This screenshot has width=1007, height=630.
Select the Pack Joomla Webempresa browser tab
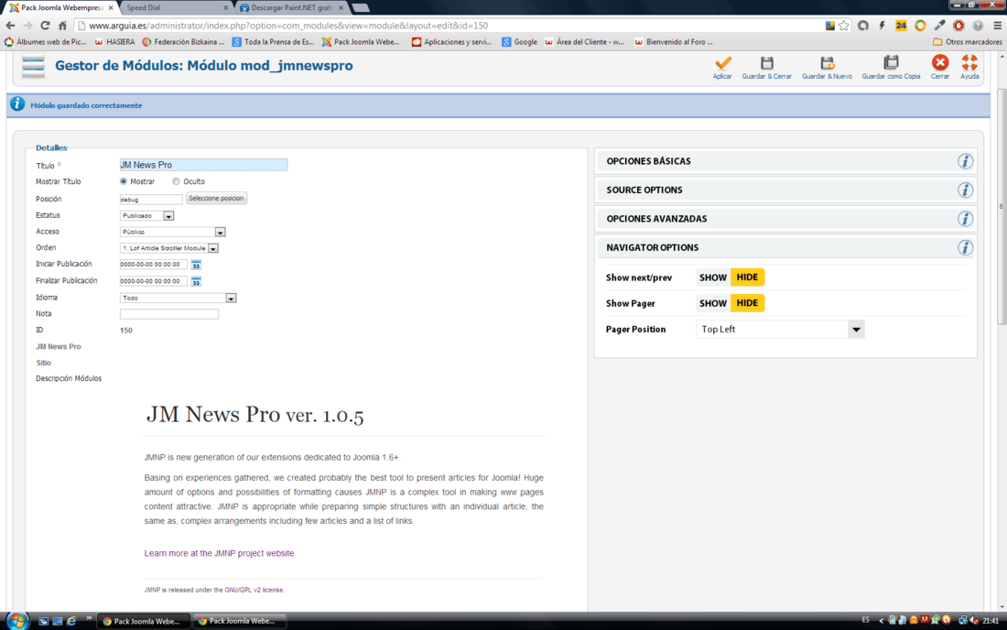click(x=61, y=7)
